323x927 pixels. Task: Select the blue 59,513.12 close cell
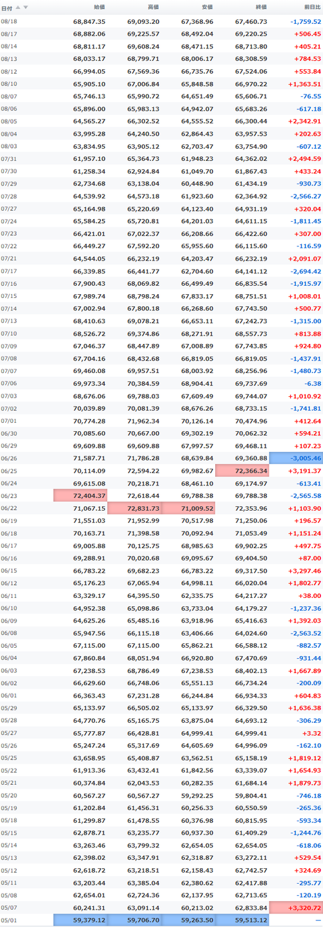pos(242,921)
